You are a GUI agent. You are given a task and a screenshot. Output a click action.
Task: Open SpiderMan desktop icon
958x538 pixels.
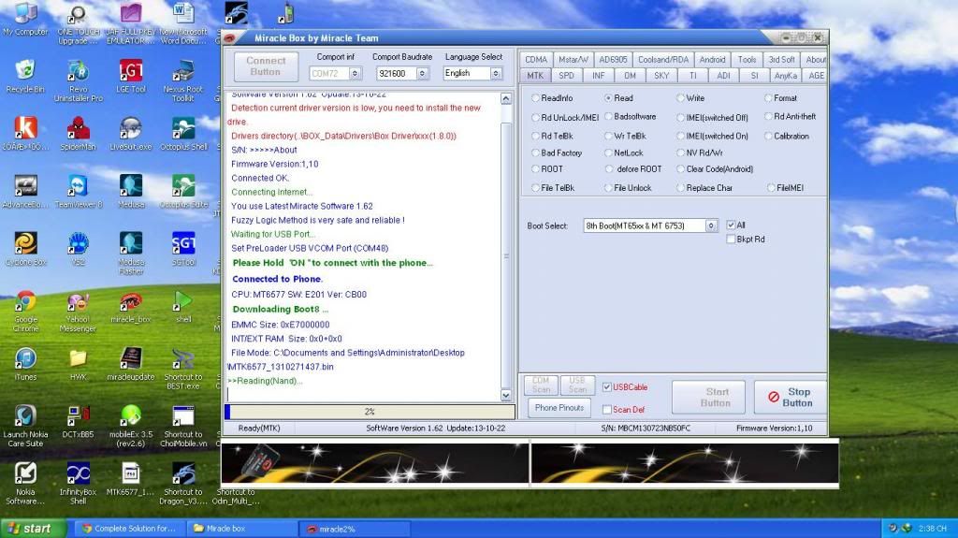pyautogui.click(x=79, y=134)
